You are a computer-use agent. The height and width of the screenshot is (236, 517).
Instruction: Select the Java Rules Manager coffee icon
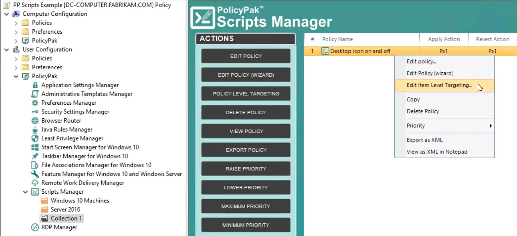click(35, 130)
